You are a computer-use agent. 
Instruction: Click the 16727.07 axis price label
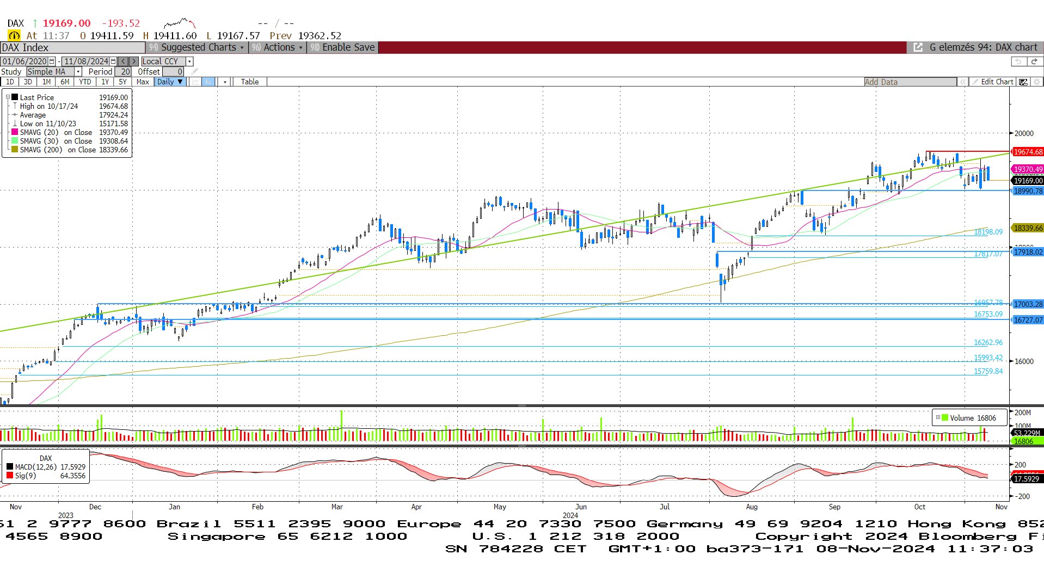(1028, 320)
